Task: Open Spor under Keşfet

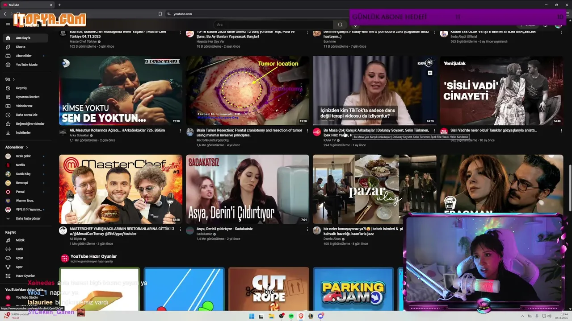Action: tap(25, 267)
